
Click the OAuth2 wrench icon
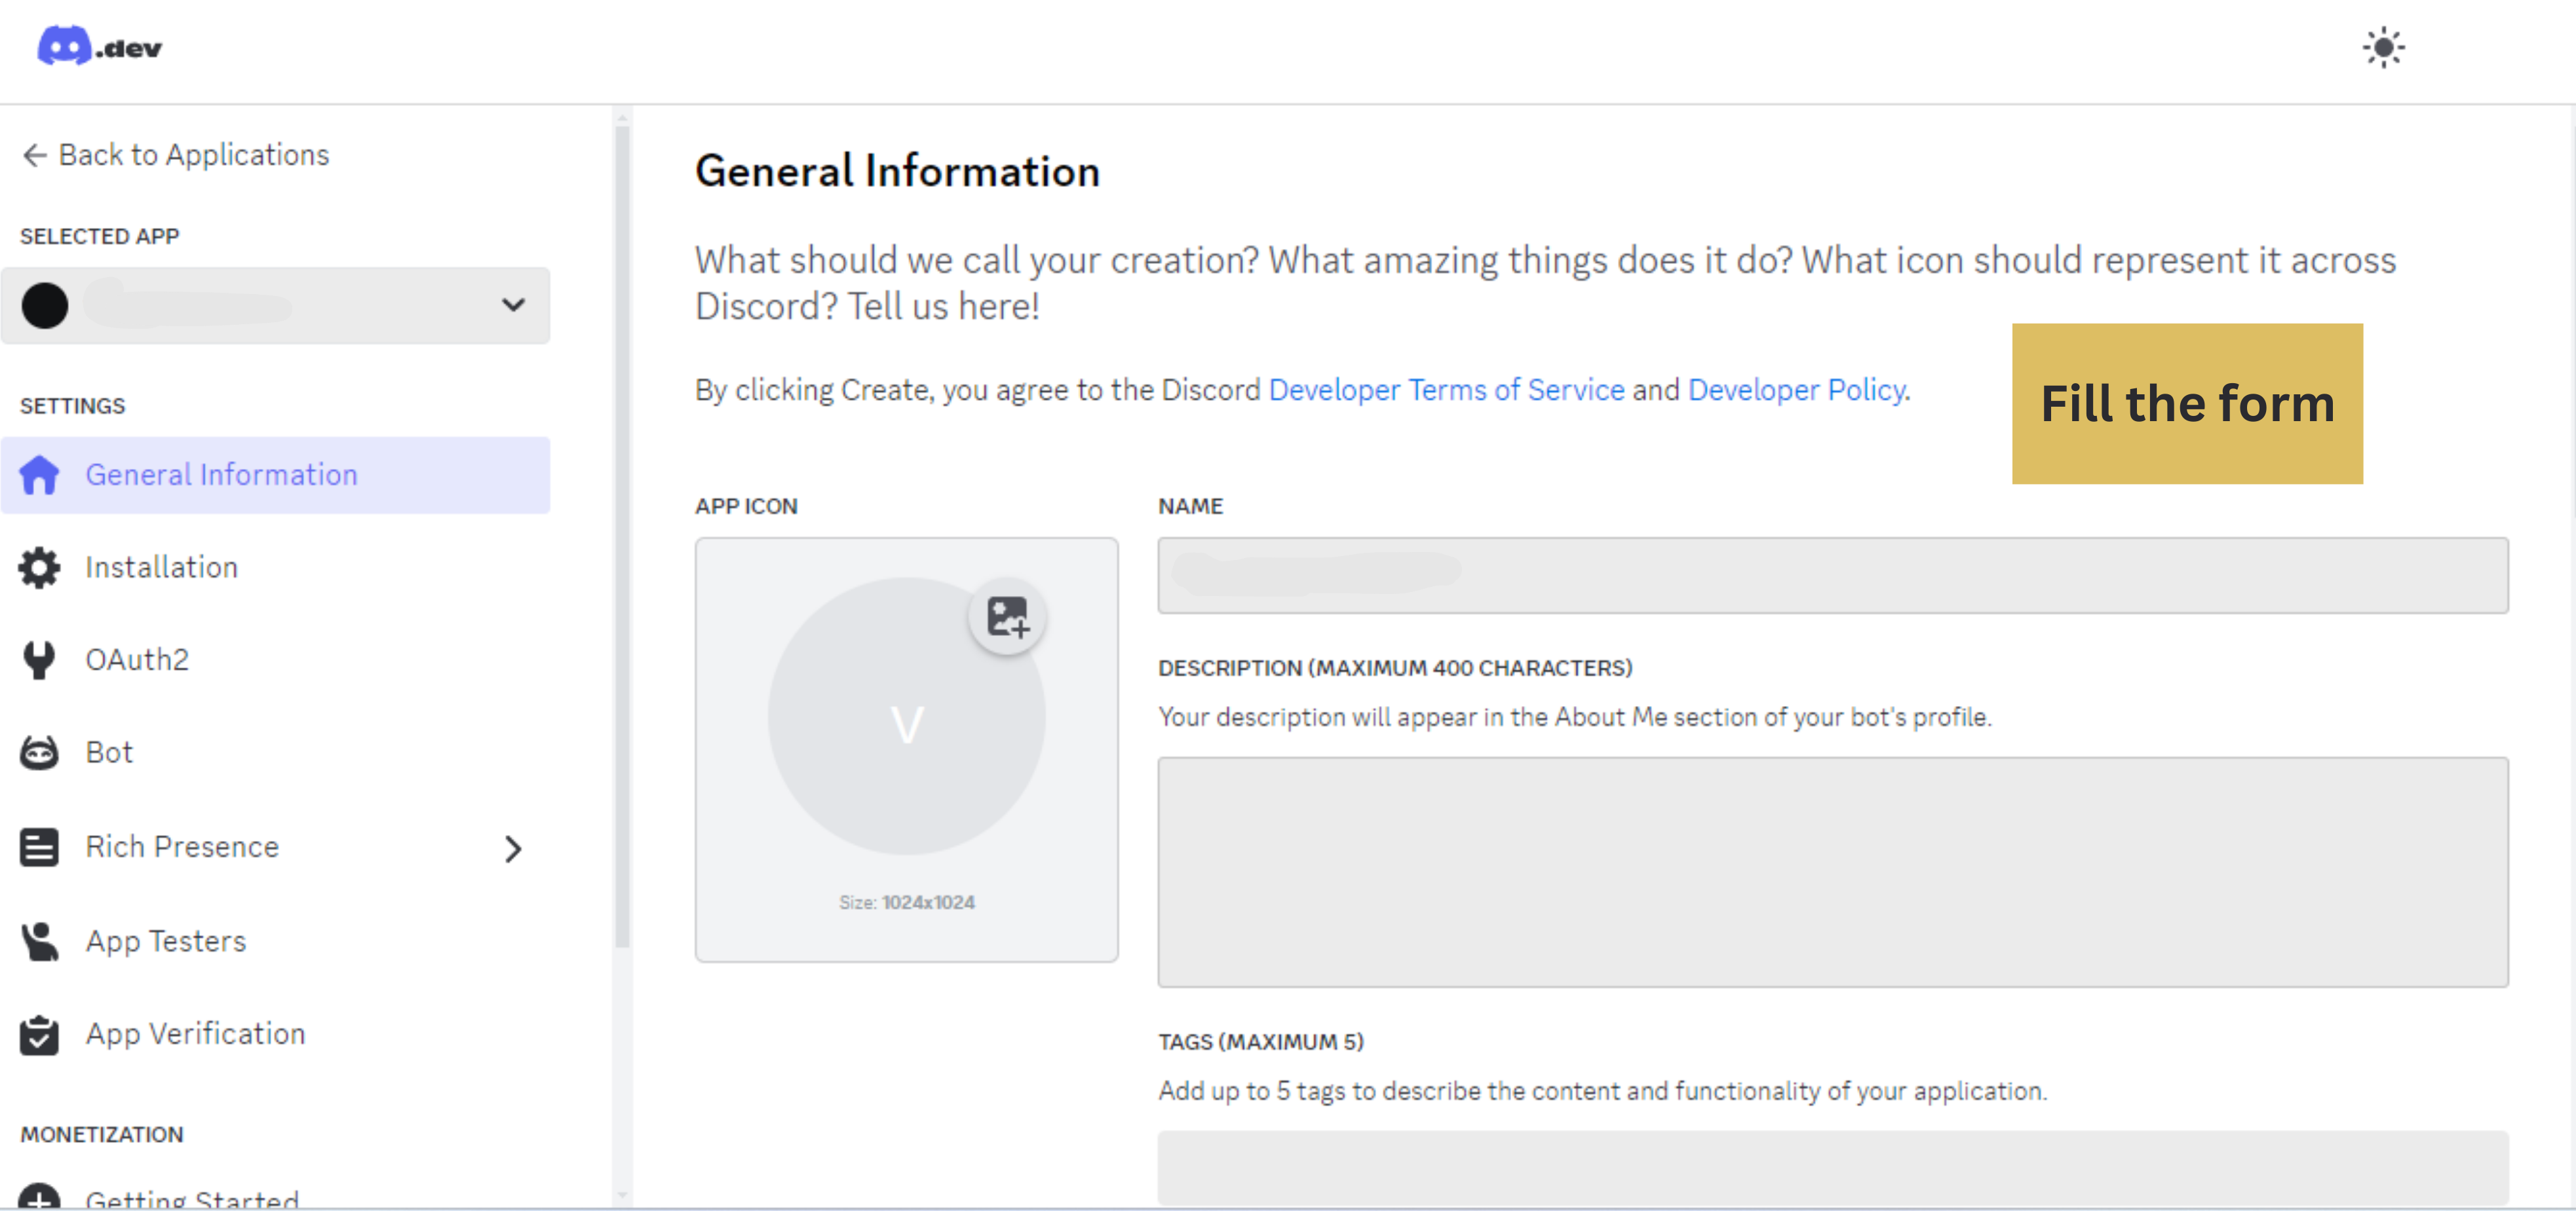tap(39, 660)
